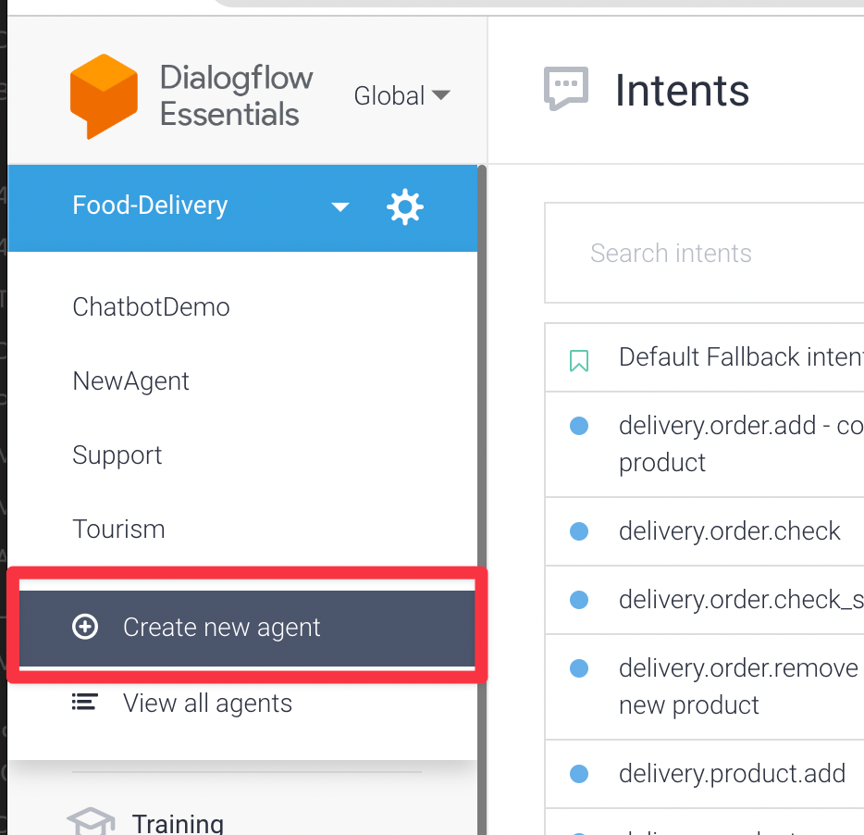This screenshot has width=864, height=835.
Task: Click the Training graduation cap icon
Action: (91, 822)
